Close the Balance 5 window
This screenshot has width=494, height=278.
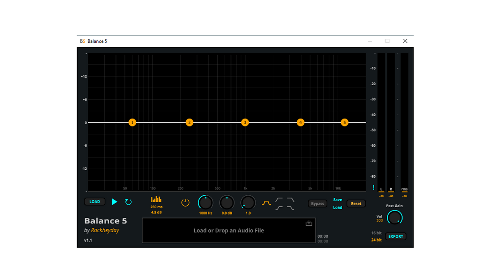coord(405,41)
